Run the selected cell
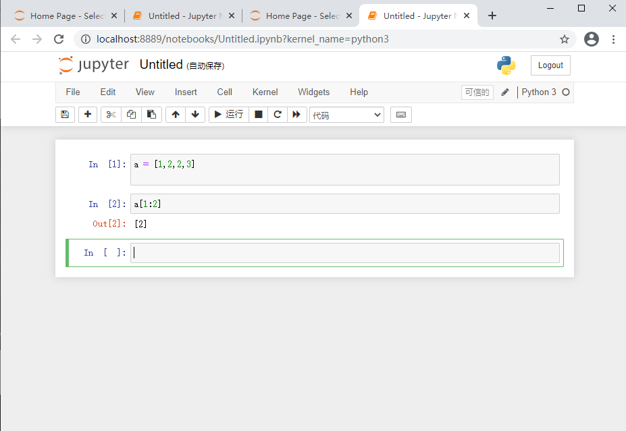This screenshot has width=626, height=431. pyautogui.click(x=228, y=115)
